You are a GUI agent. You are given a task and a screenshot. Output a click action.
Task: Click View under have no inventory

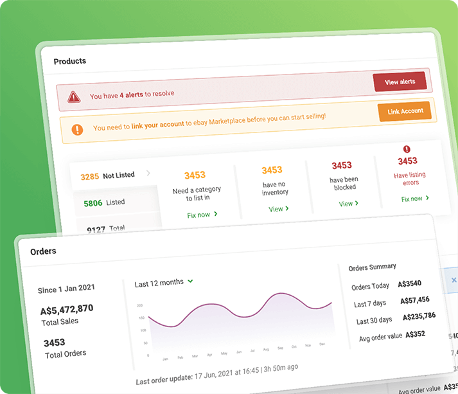coord(278,209)
